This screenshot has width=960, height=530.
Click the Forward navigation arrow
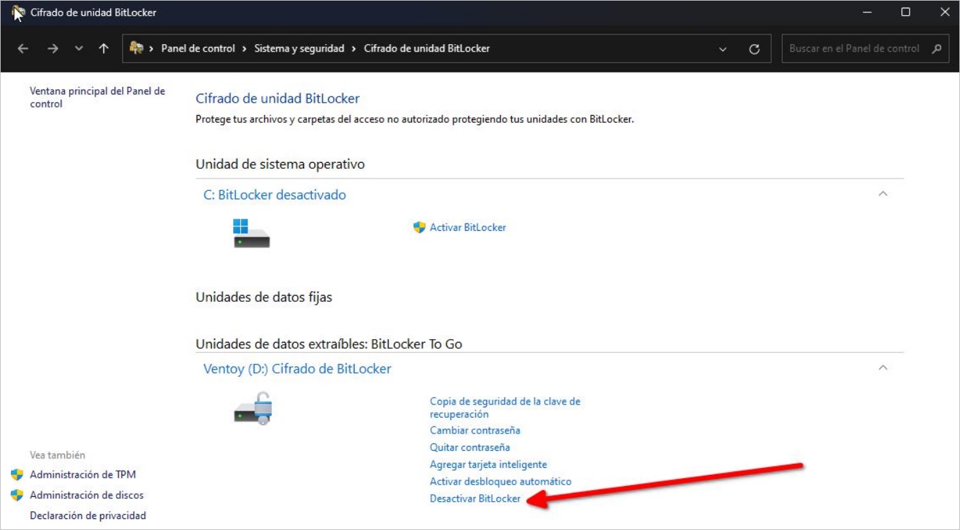[x=52, y=49]
